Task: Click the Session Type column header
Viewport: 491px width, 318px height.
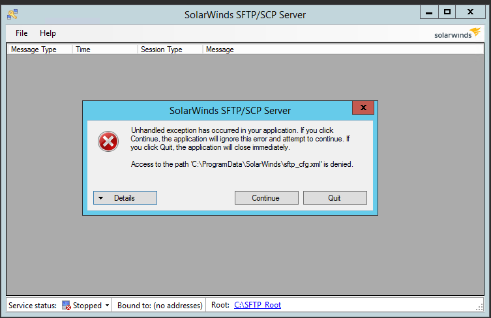Action: pos(170,50)
